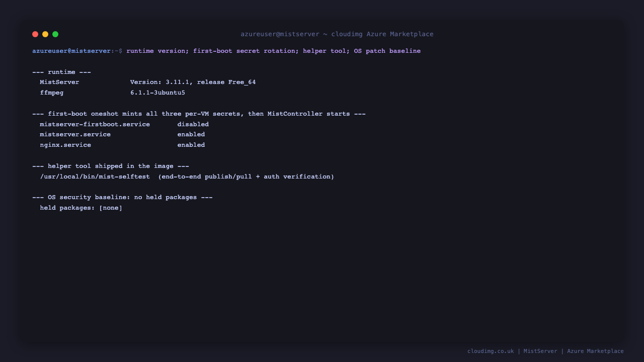Click the typed command starting 'runtime version;'
The height and width of the screenshot is (362, 644).
(x=273, y=51)
